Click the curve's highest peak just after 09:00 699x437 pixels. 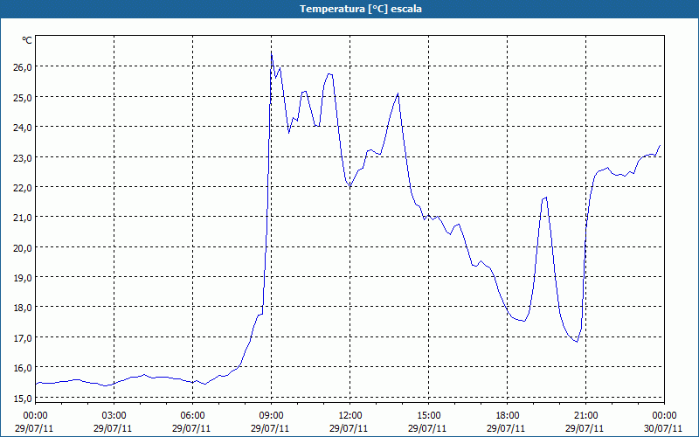[x=272, y=53]
